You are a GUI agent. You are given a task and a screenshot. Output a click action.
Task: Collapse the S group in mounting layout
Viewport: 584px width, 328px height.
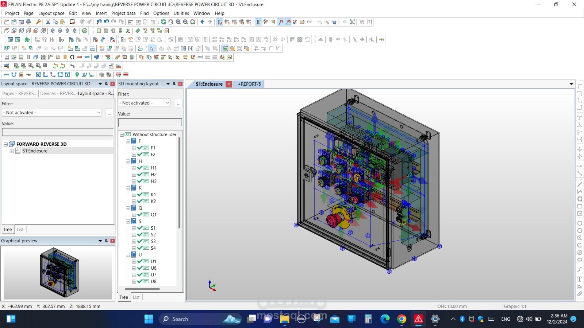click(128, 221)
